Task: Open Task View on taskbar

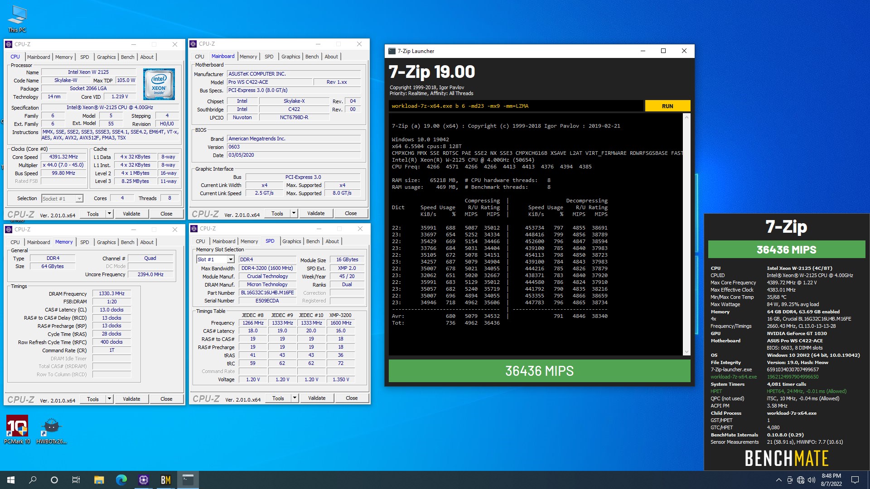Action: (x=76, y=480)
